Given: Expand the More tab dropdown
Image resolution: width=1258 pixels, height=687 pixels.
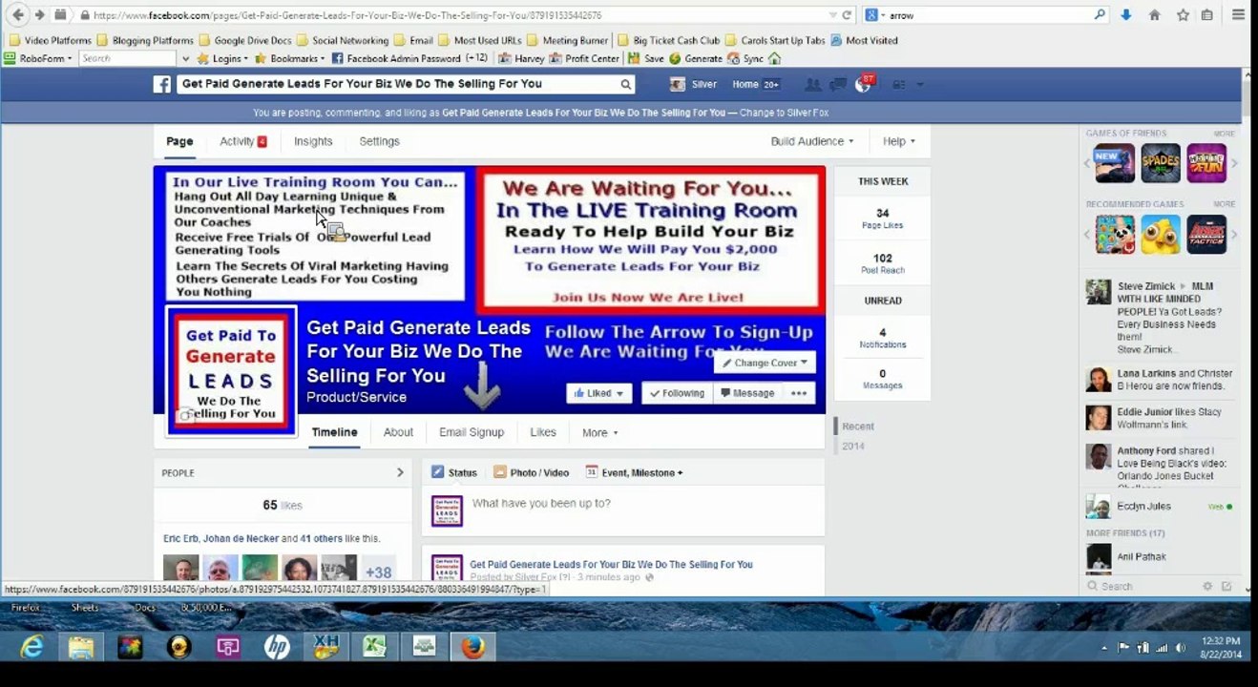Looking at the screenshot, I should point(600,432).
